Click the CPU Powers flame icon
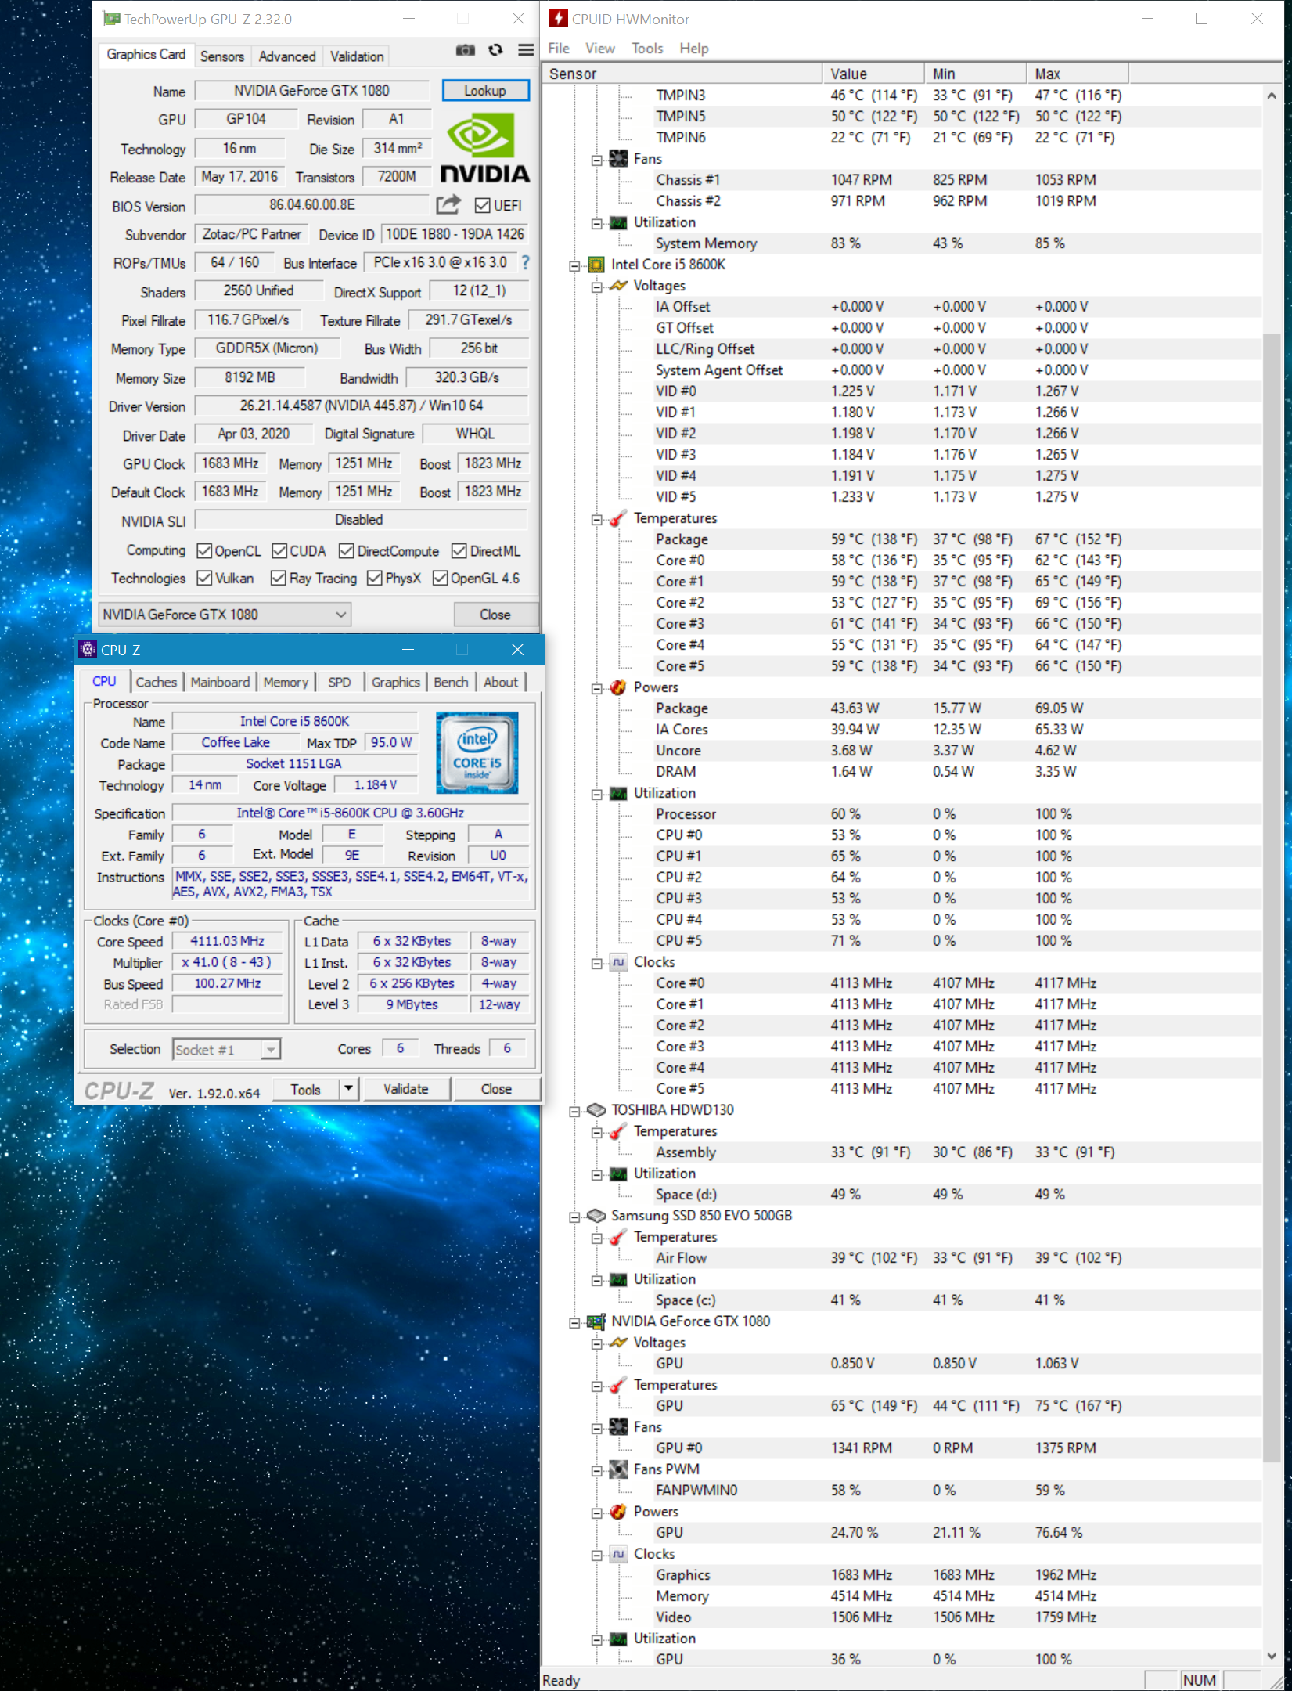The width and height of the screenshot is (1292, 1691). tap(618, 687)
